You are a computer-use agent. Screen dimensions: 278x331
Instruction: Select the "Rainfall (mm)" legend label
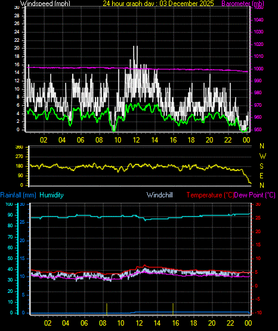point(18,195)
